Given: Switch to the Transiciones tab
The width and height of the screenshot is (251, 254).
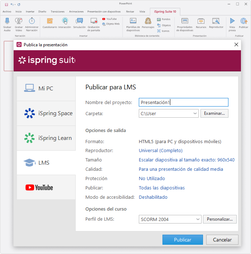Looking at the screenshot, I should pyautogui.click(x=57, y=12).
